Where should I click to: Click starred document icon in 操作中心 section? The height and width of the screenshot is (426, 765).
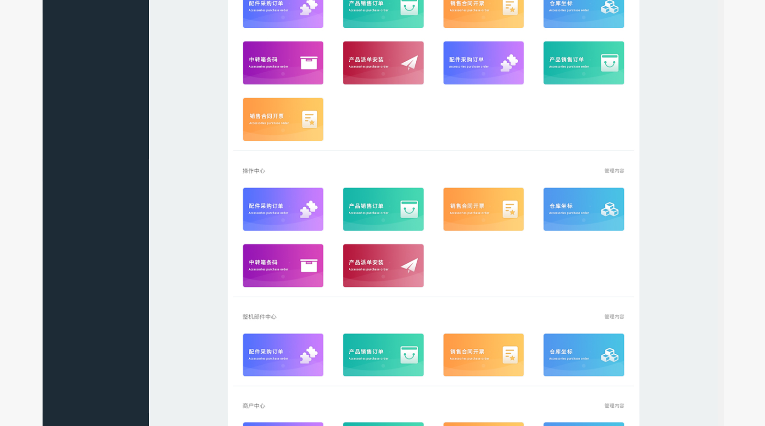[510, 209]
